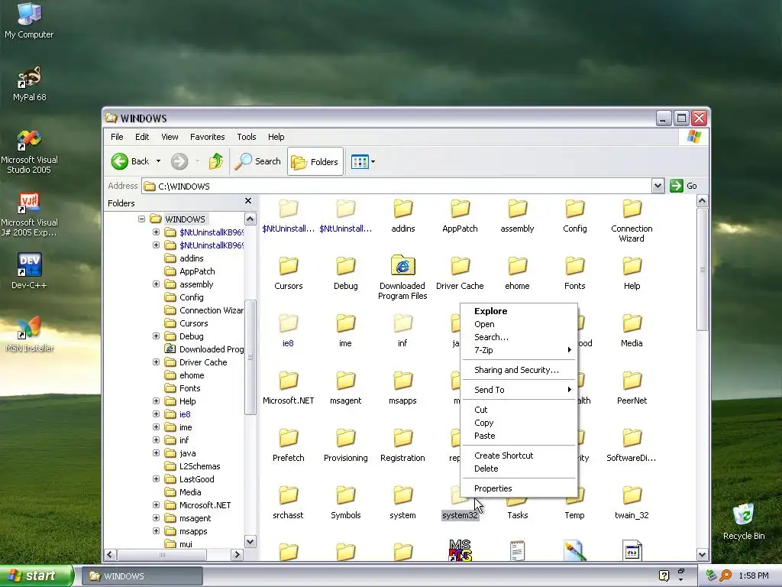Choose Cut in the context menu
Screen dimensions: 782x587
tap(519, 410)
